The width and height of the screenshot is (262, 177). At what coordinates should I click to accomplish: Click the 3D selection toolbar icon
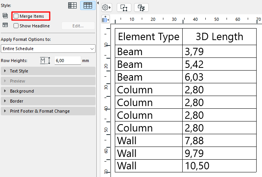click(141, 7)
